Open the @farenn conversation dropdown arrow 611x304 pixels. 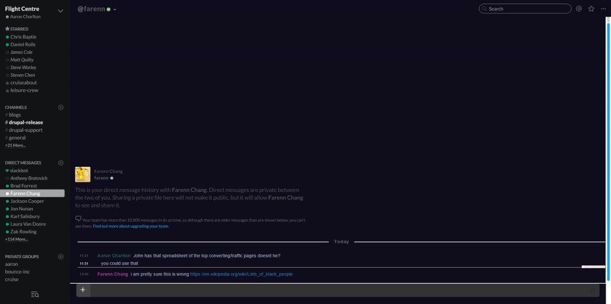click(115, 10)
